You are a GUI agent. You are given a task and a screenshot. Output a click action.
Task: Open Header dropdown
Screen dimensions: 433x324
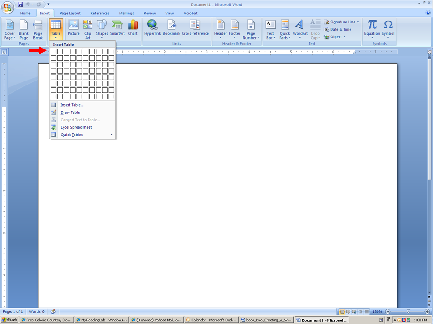tap(221, 29)
